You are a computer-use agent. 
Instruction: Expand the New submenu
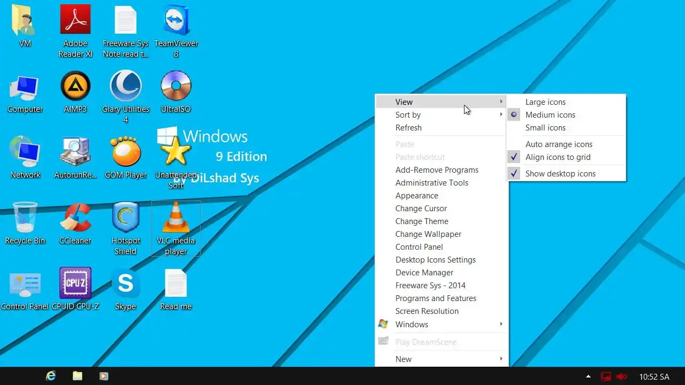click(442, 359)
